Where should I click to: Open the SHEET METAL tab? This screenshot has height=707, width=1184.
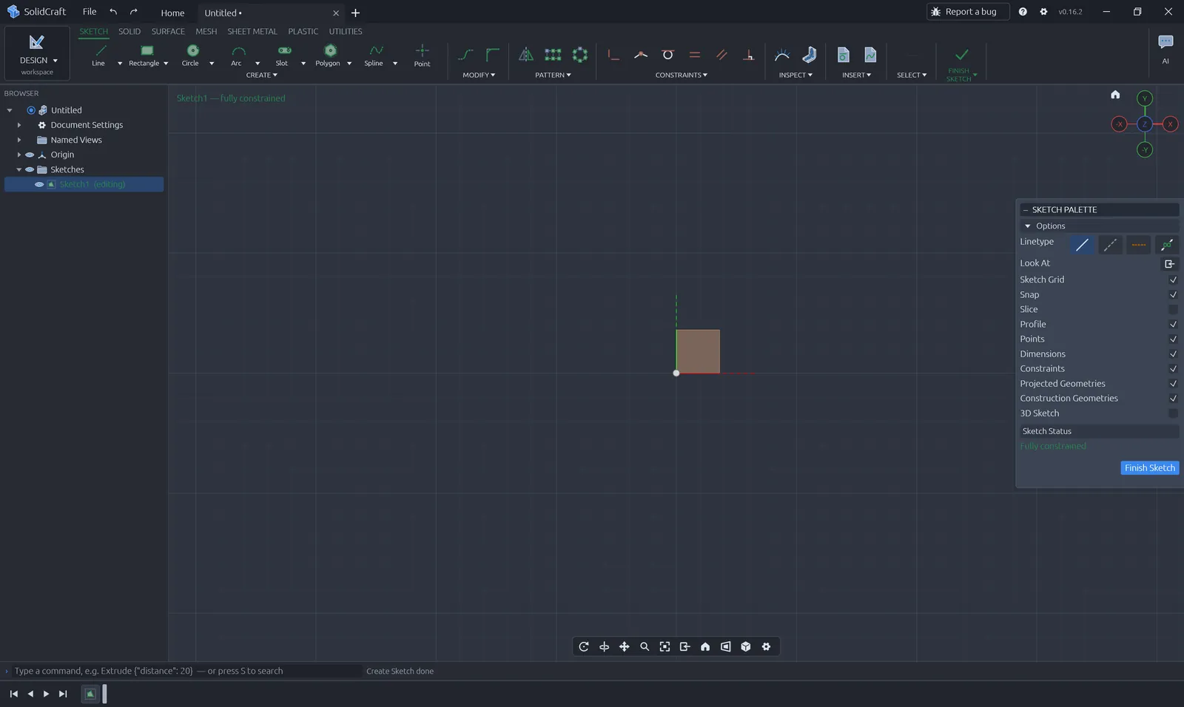(252, 31)
